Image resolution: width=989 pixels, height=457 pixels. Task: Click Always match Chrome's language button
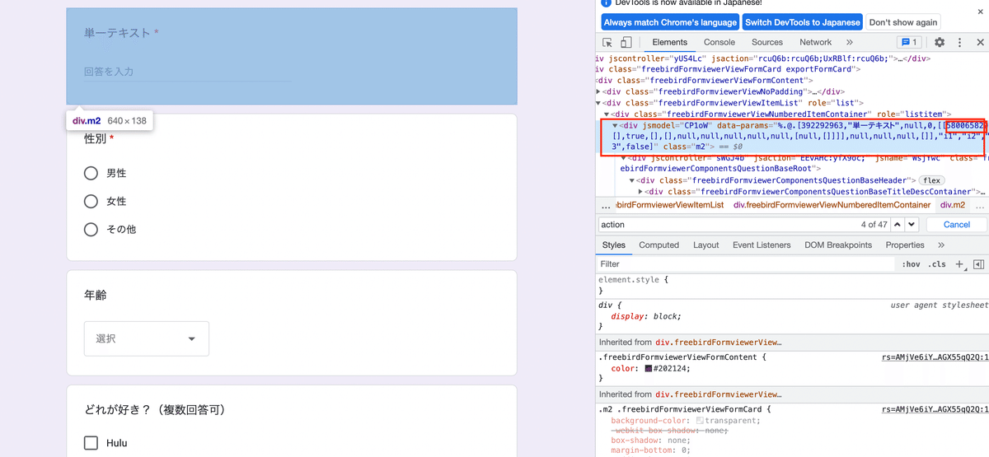coord(669,22)
